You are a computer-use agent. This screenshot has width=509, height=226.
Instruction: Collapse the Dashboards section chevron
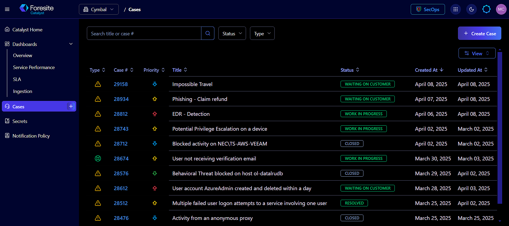pyautogui.click(x=71, y=44)
